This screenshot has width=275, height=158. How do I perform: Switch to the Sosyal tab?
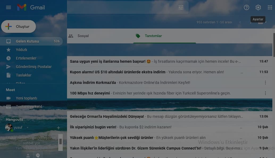83,36
